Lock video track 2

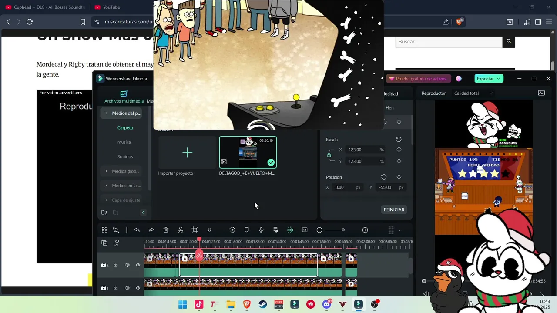point(116,265)
